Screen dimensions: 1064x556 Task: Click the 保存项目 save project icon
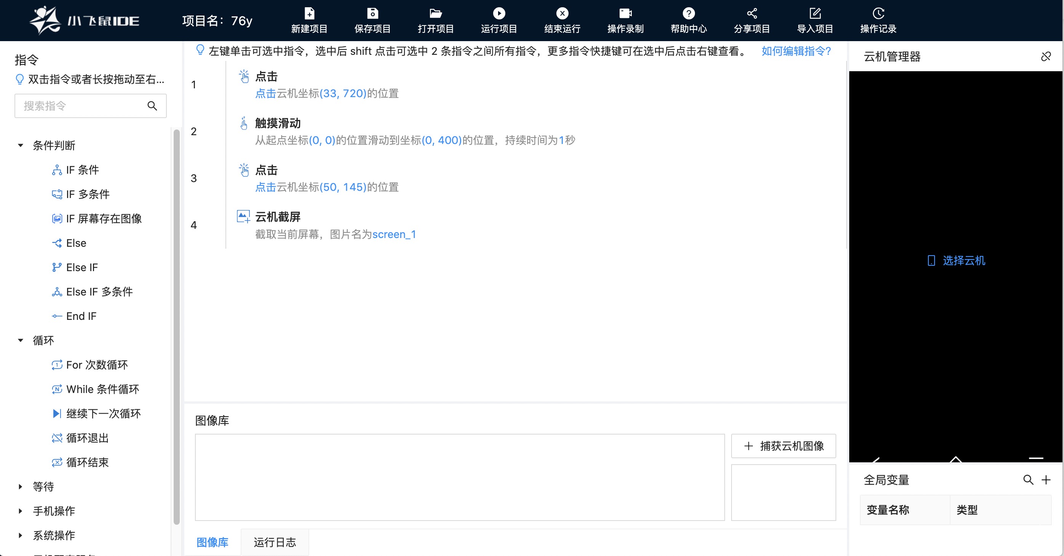pyautogui.click(x=372, y=14)
